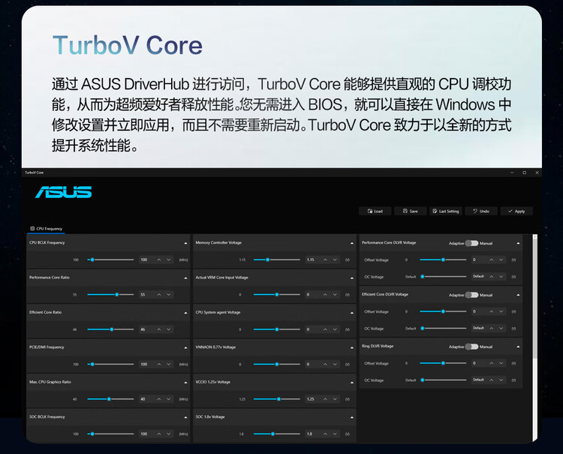Collapse the SOC 1.8v Voltage section
563x454 pixels.
(x=352, y=417)
